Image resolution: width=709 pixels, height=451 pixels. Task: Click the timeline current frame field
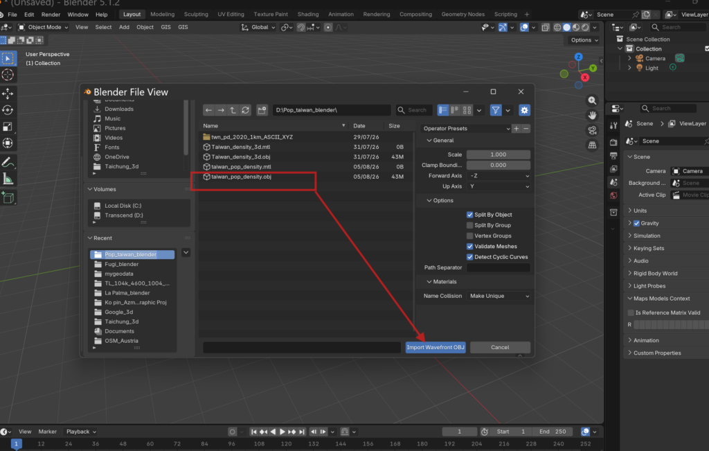click(460, 432)
